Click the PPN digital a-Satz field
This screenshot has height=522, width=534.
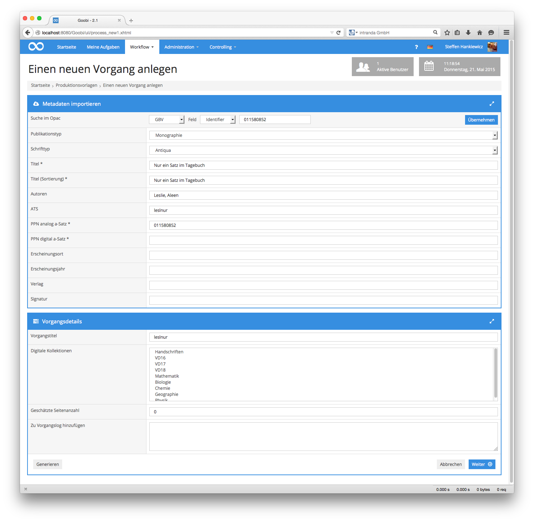(x=323, y=240)
